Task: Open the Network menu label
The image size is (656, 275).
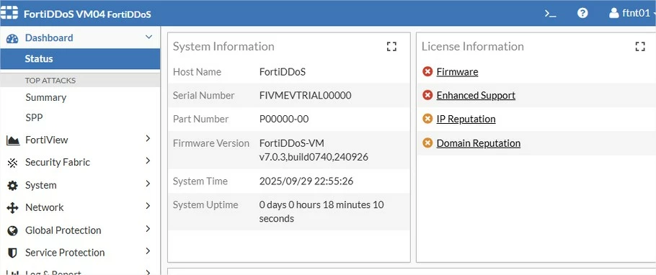Action: tap(45, 208)
